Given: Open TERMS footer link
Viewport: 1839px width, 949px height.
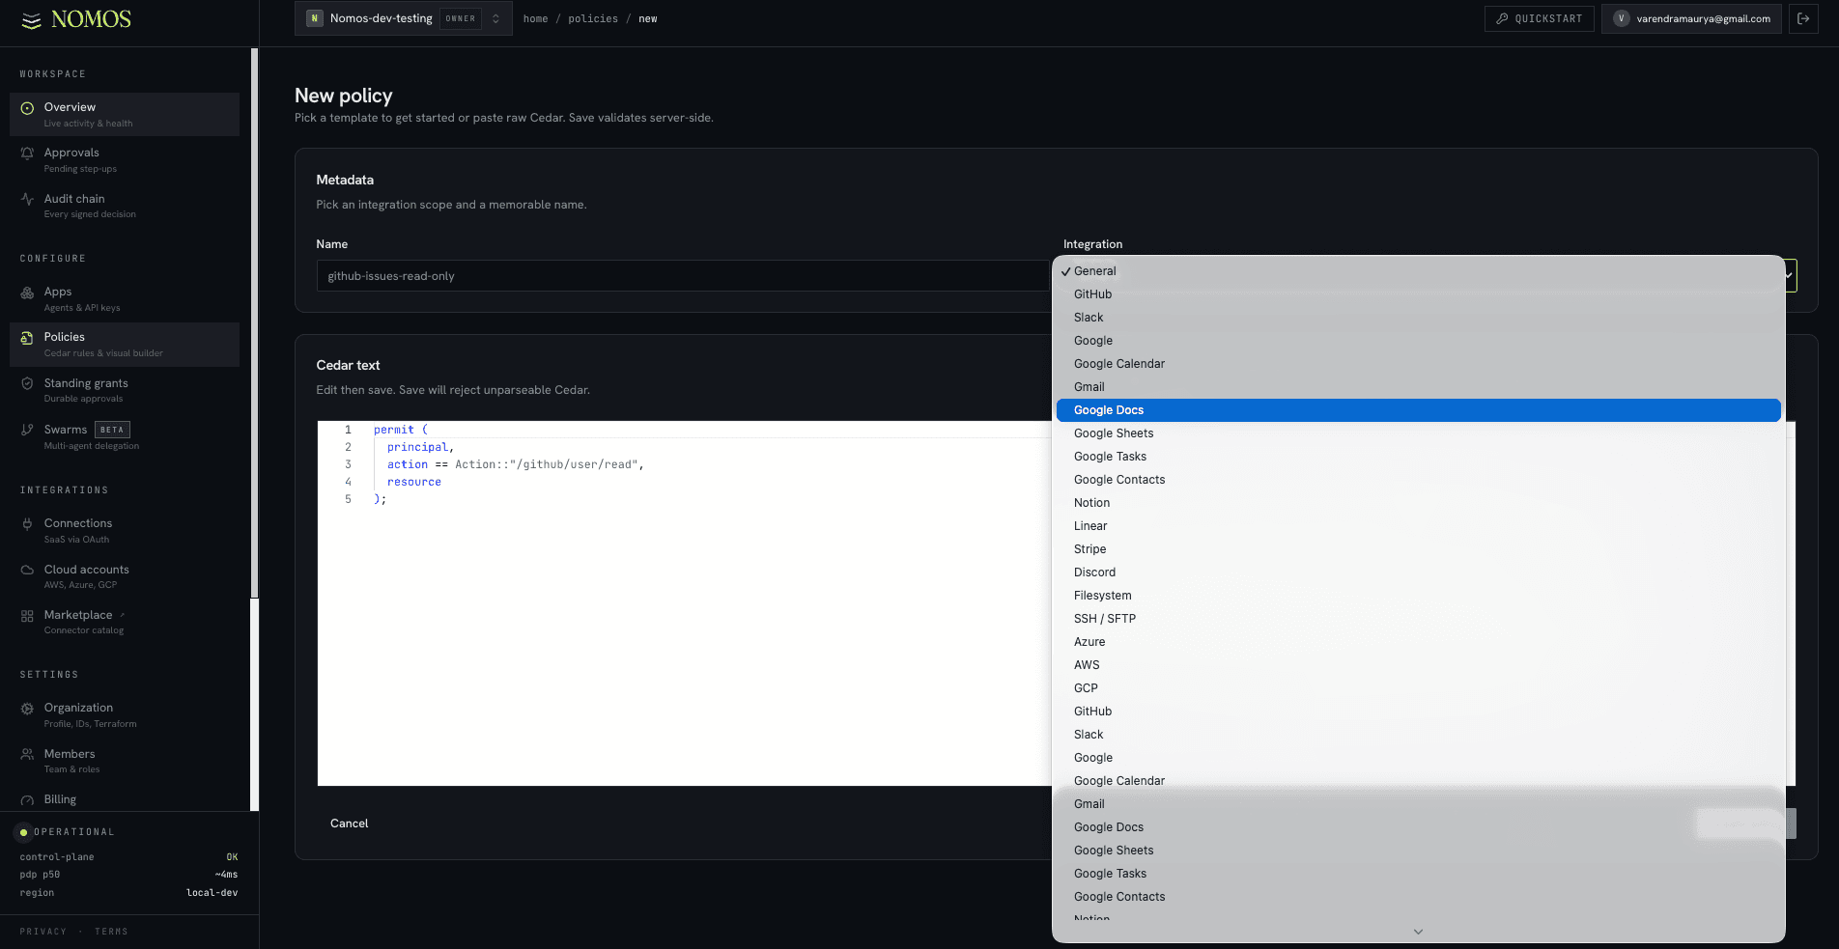Looking at the screenshot, I should 111,932.
